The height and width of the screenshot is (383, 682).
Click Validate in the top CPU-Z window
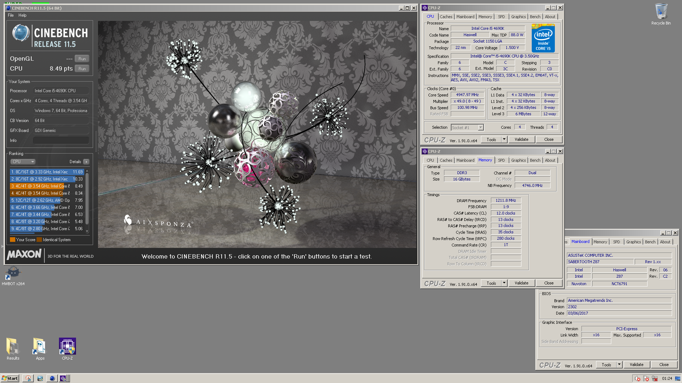521,139
